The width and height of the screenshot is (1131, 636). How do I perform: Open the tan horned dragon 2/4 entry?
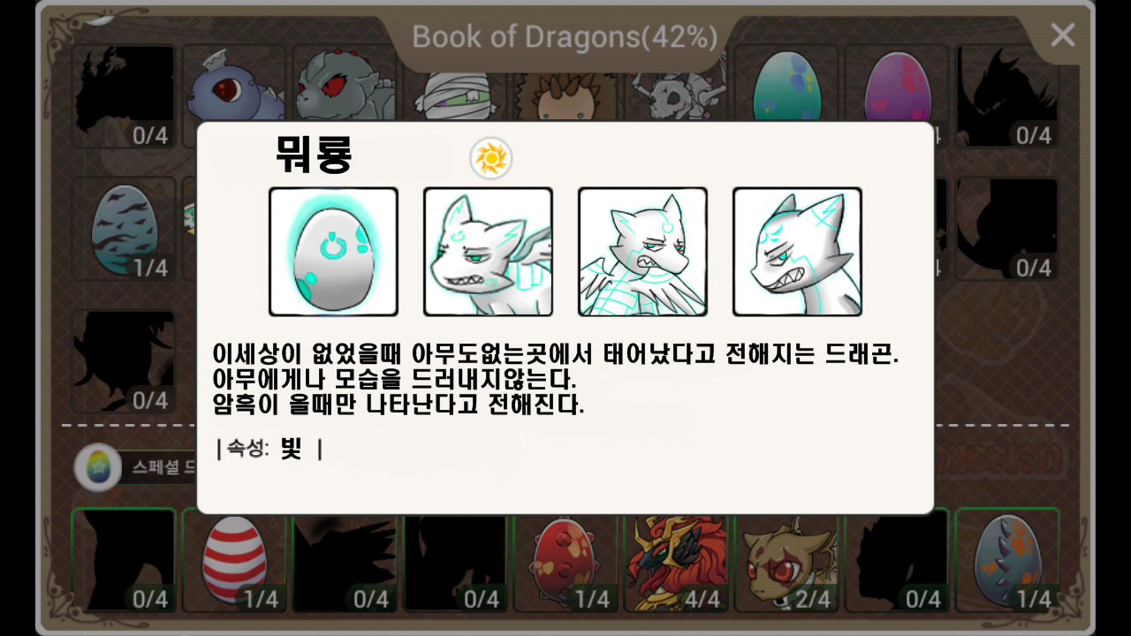(x=786, y=560)
